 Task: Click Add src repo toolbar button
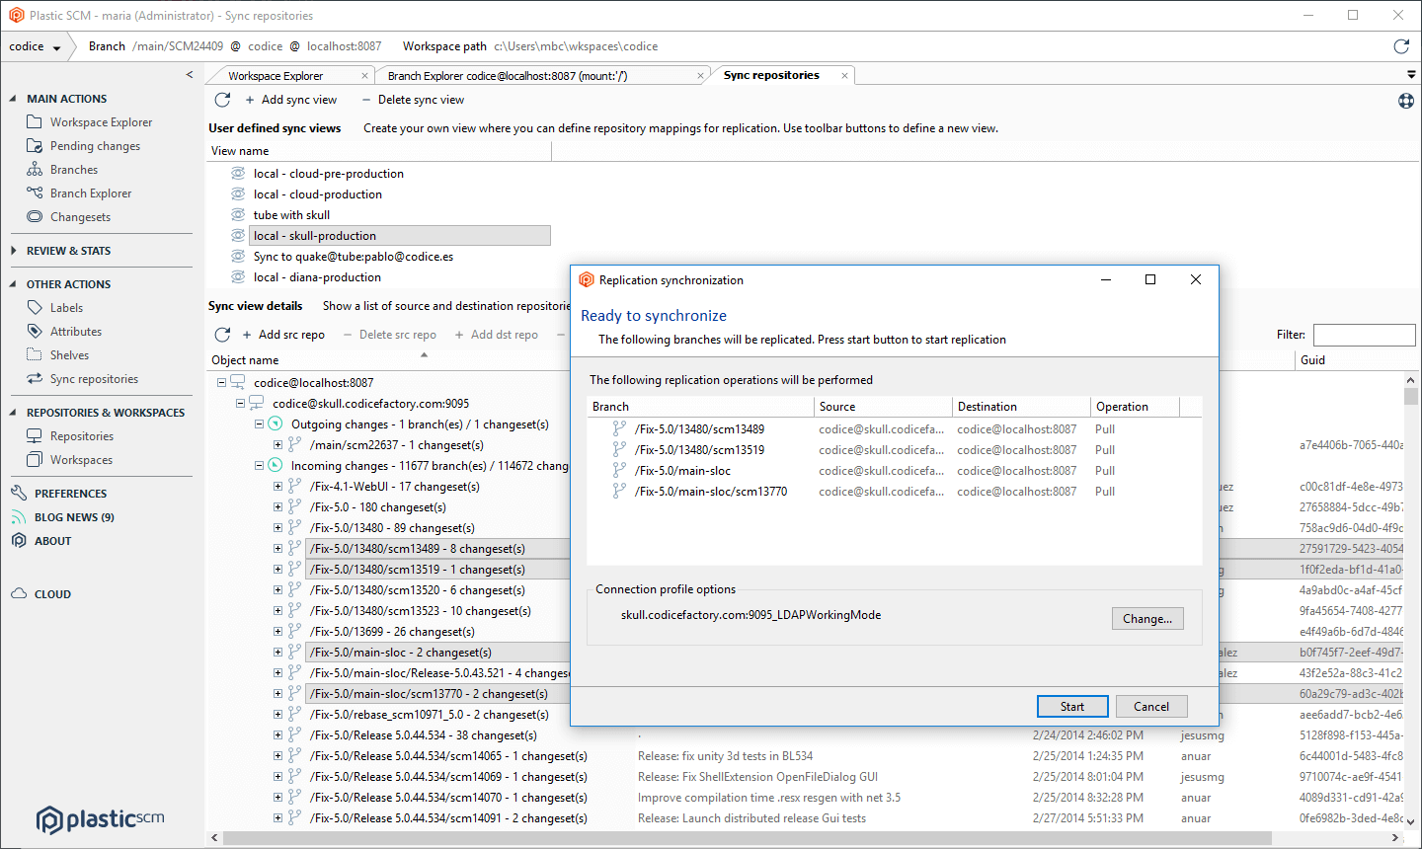[283, 335]
